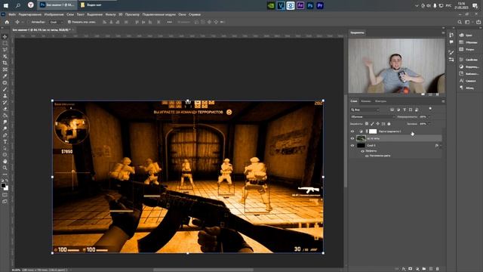Toggle the Автовыбор checkbox
Screen dimensions: 483x272
click(x=29, y=22)
